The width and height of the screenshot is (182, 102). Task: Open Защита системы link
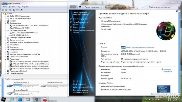click(79, 27)
